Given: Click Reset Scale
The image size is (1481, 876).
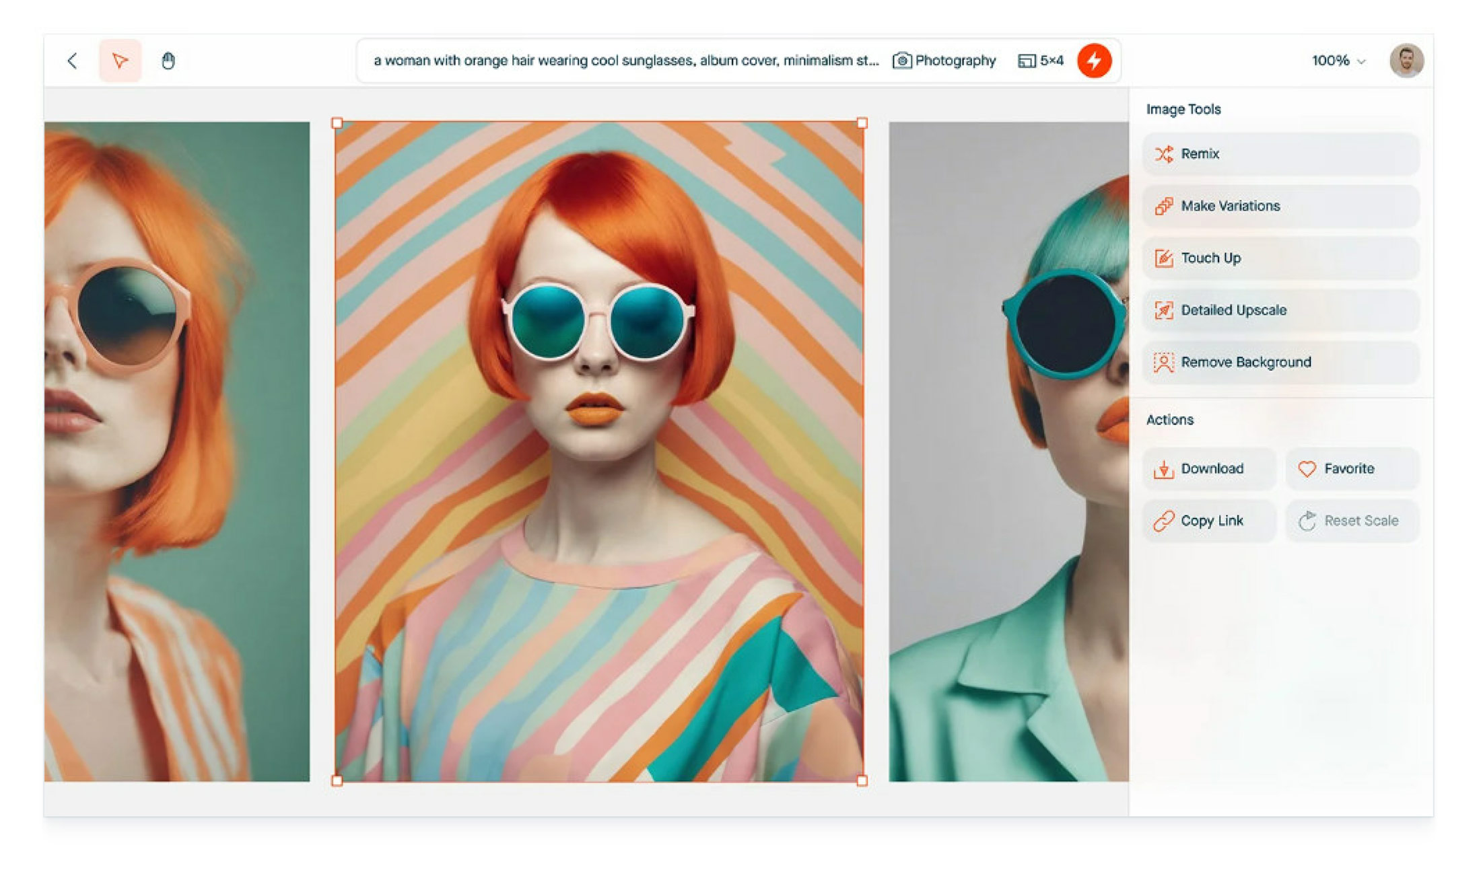Looking at the screenshot, I should pos(1352,521).
